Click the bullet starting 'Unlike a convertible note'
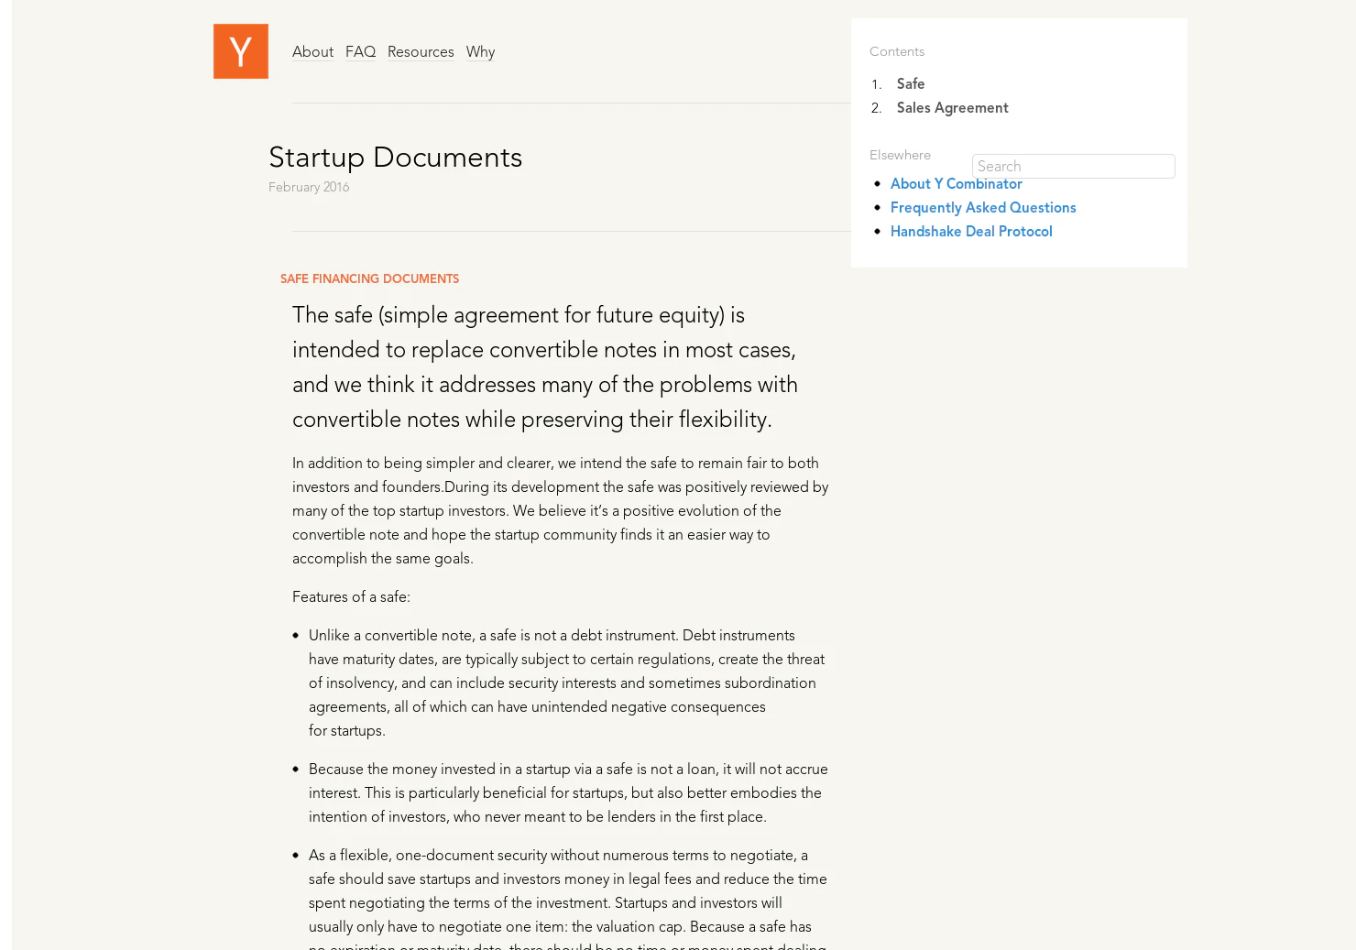Screen dimensions: 1356x950 click(x=567, y=682)
